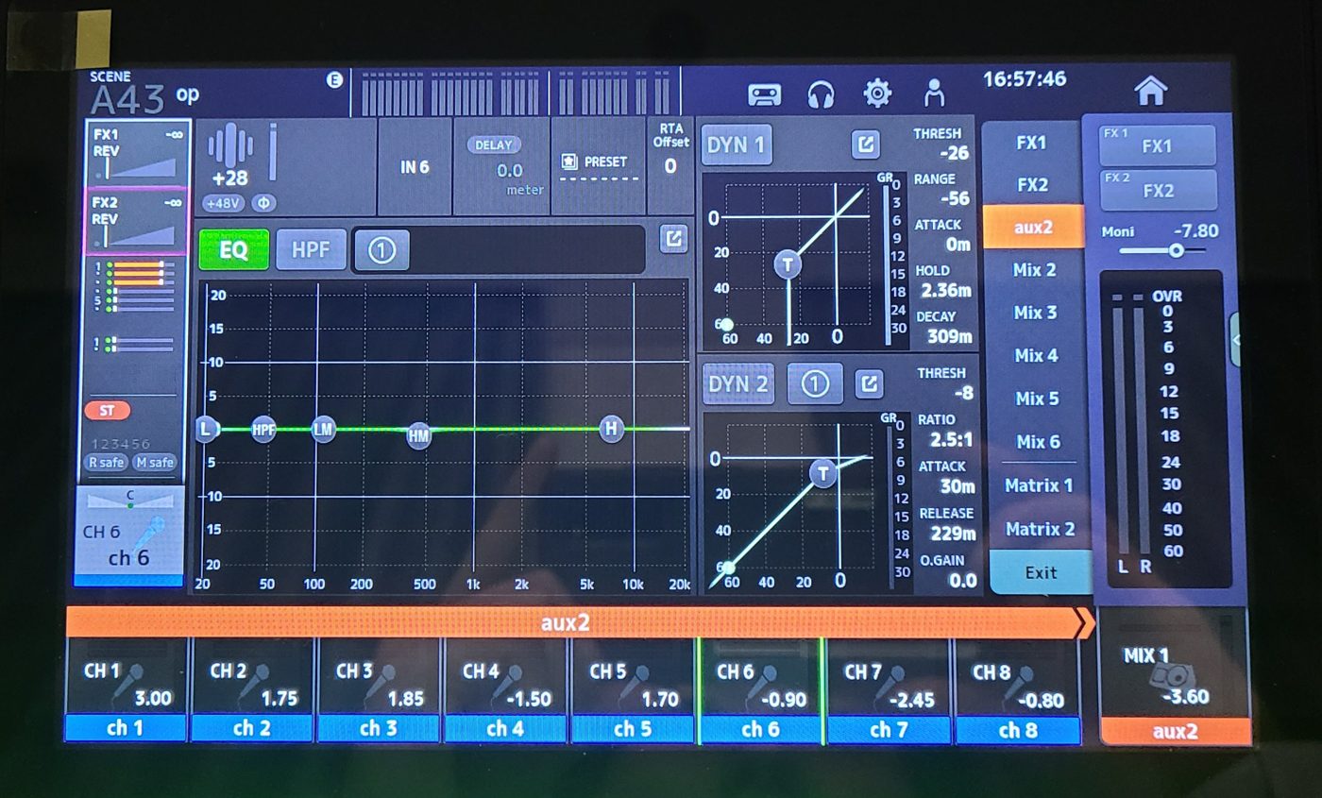Select the LM band handle on EQ graph
Screen dimensions: 1322x798
click(x=323, y=430)
